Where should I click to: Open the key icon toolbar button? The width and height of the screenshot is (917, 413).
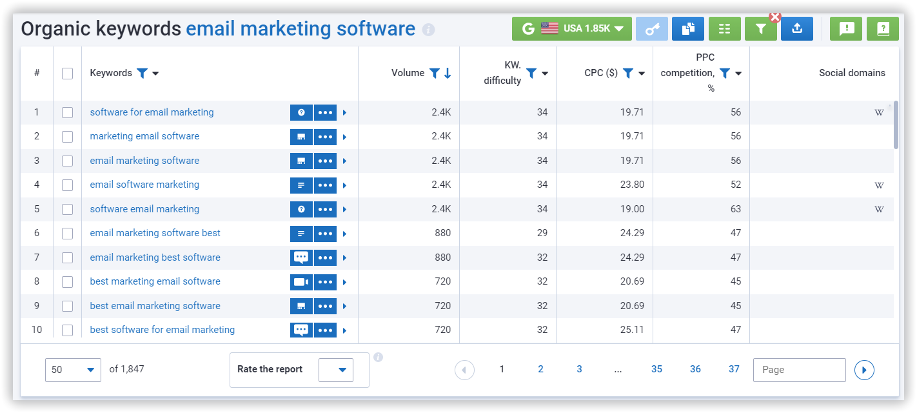point(652,28)
